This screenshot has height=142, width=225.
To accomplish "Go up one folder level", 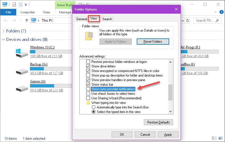I will [27, 20].
